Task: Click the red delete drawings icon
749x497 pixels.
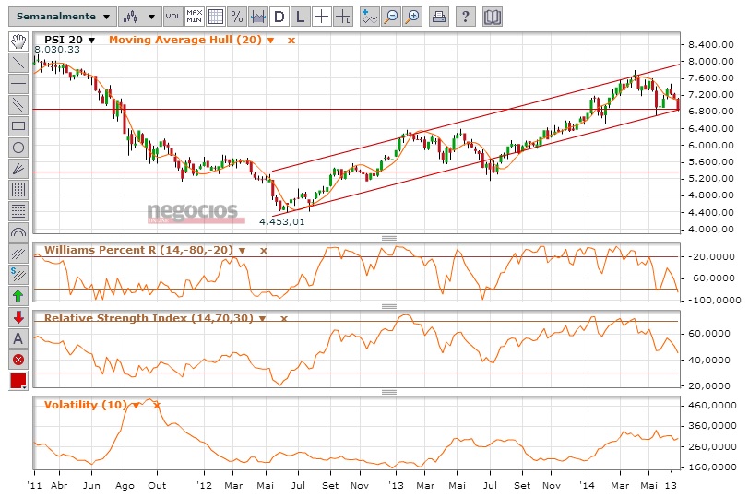Action: pyautogui.click(x=18, y=360)
